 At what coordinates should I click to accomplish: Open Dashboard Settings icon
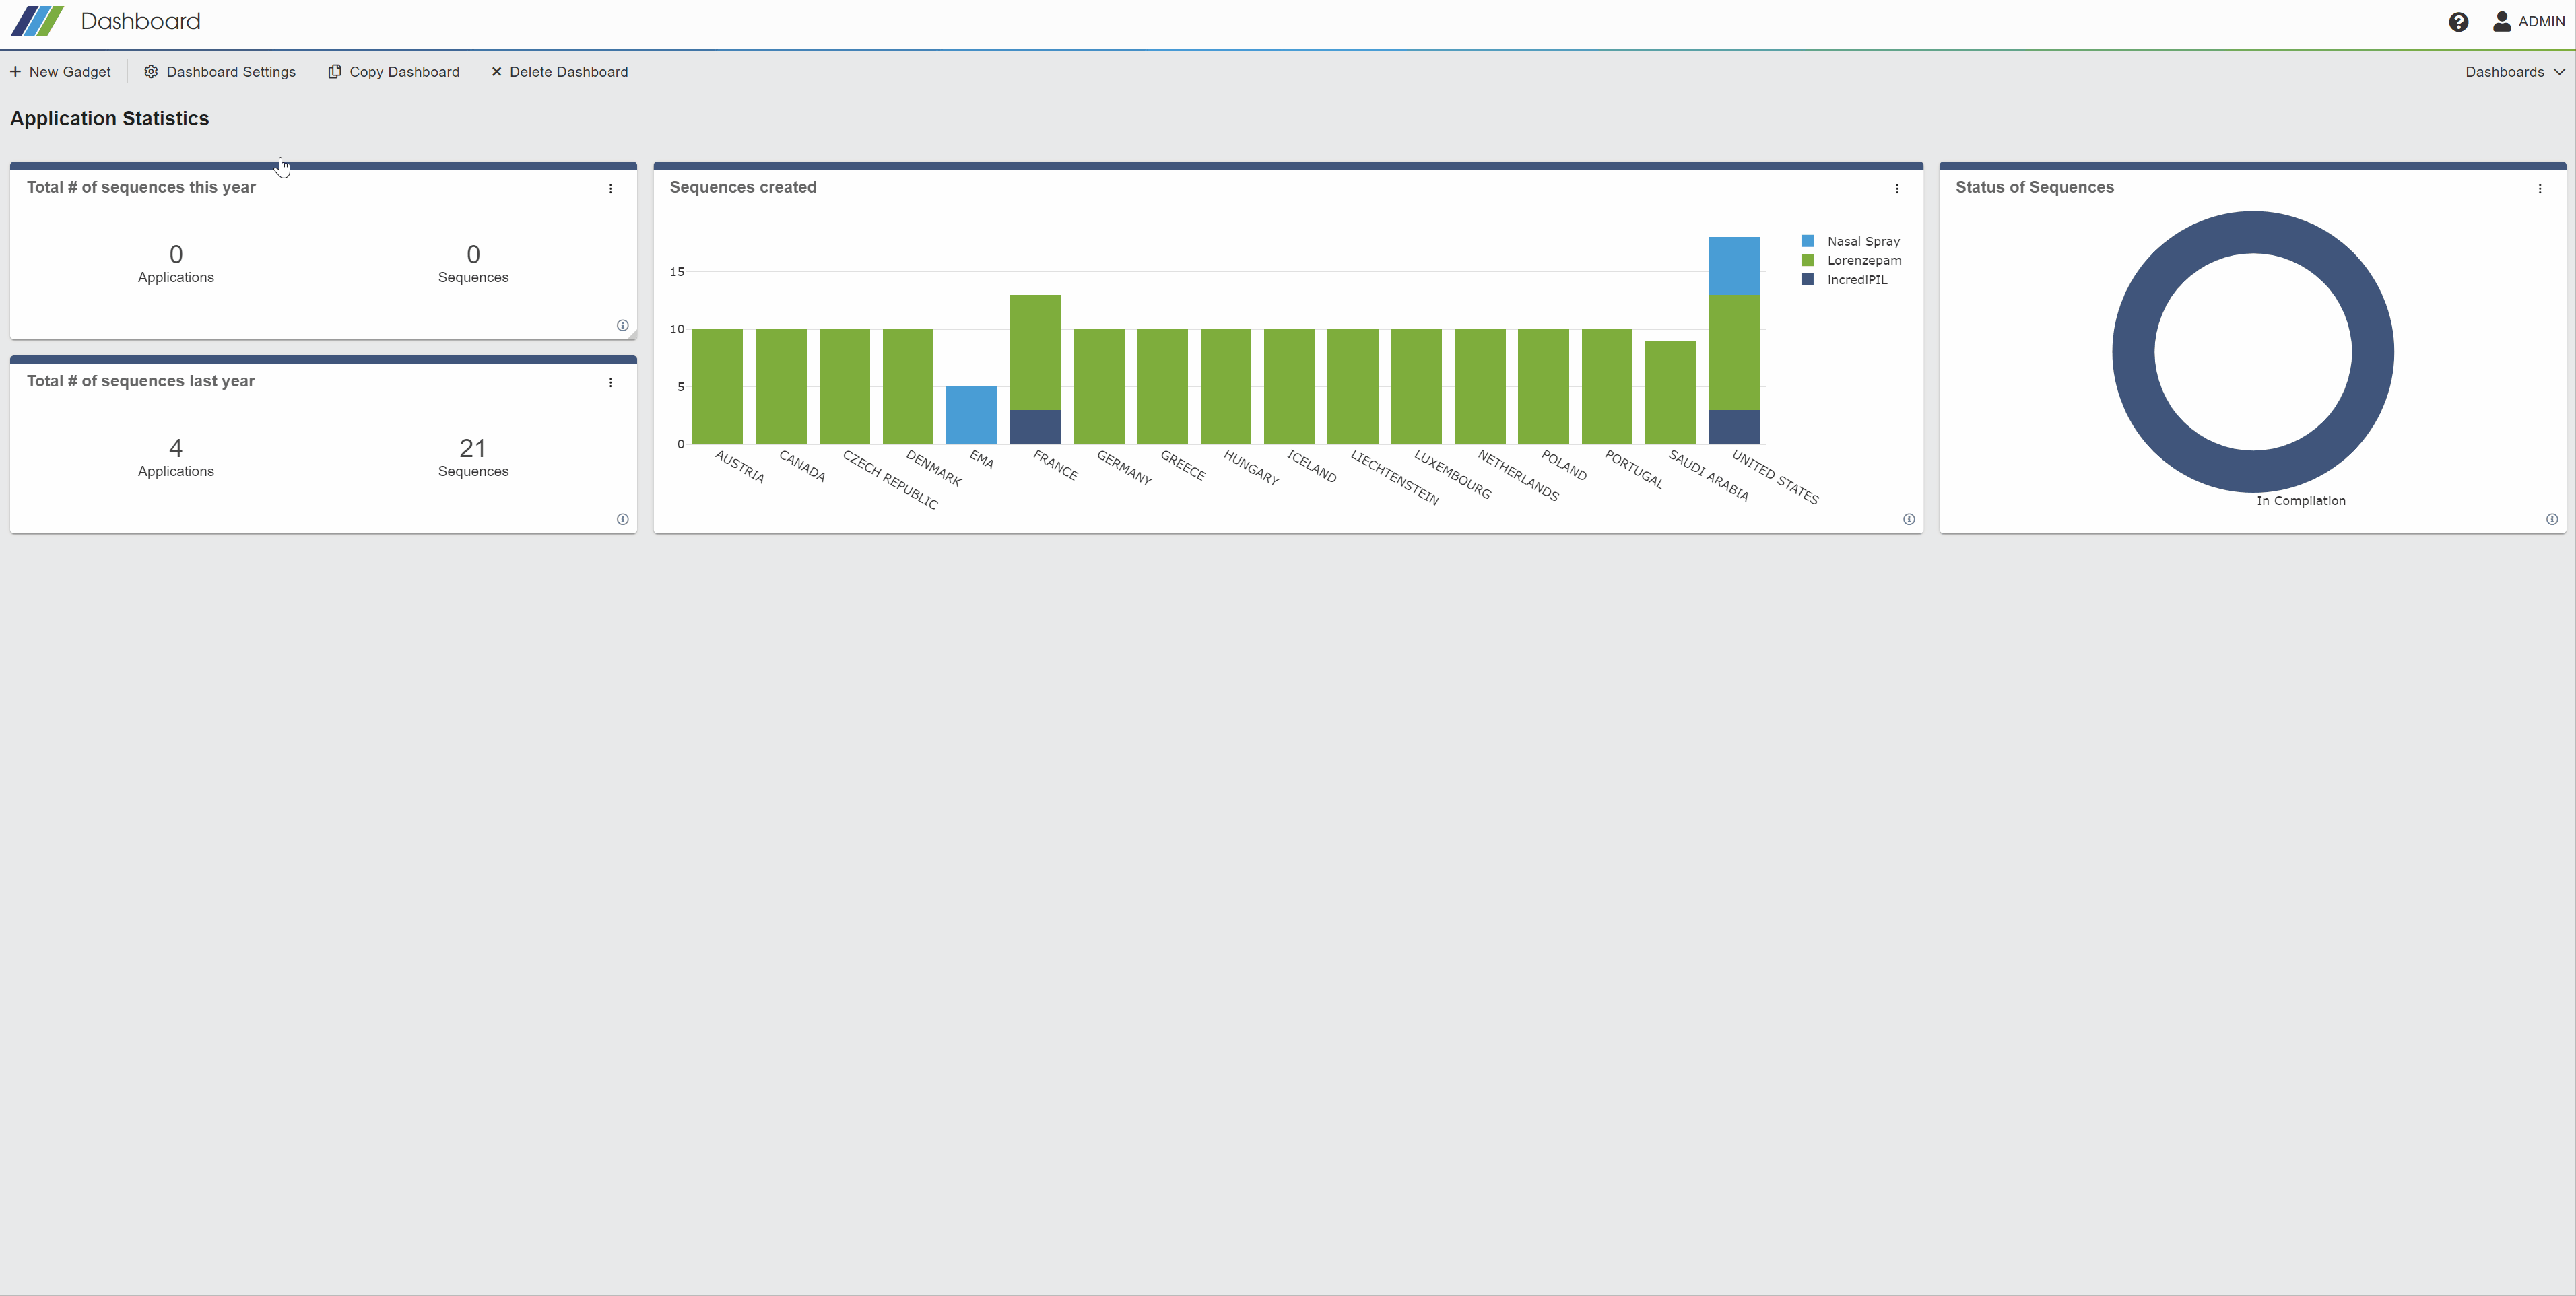click(x=149, y=71)
